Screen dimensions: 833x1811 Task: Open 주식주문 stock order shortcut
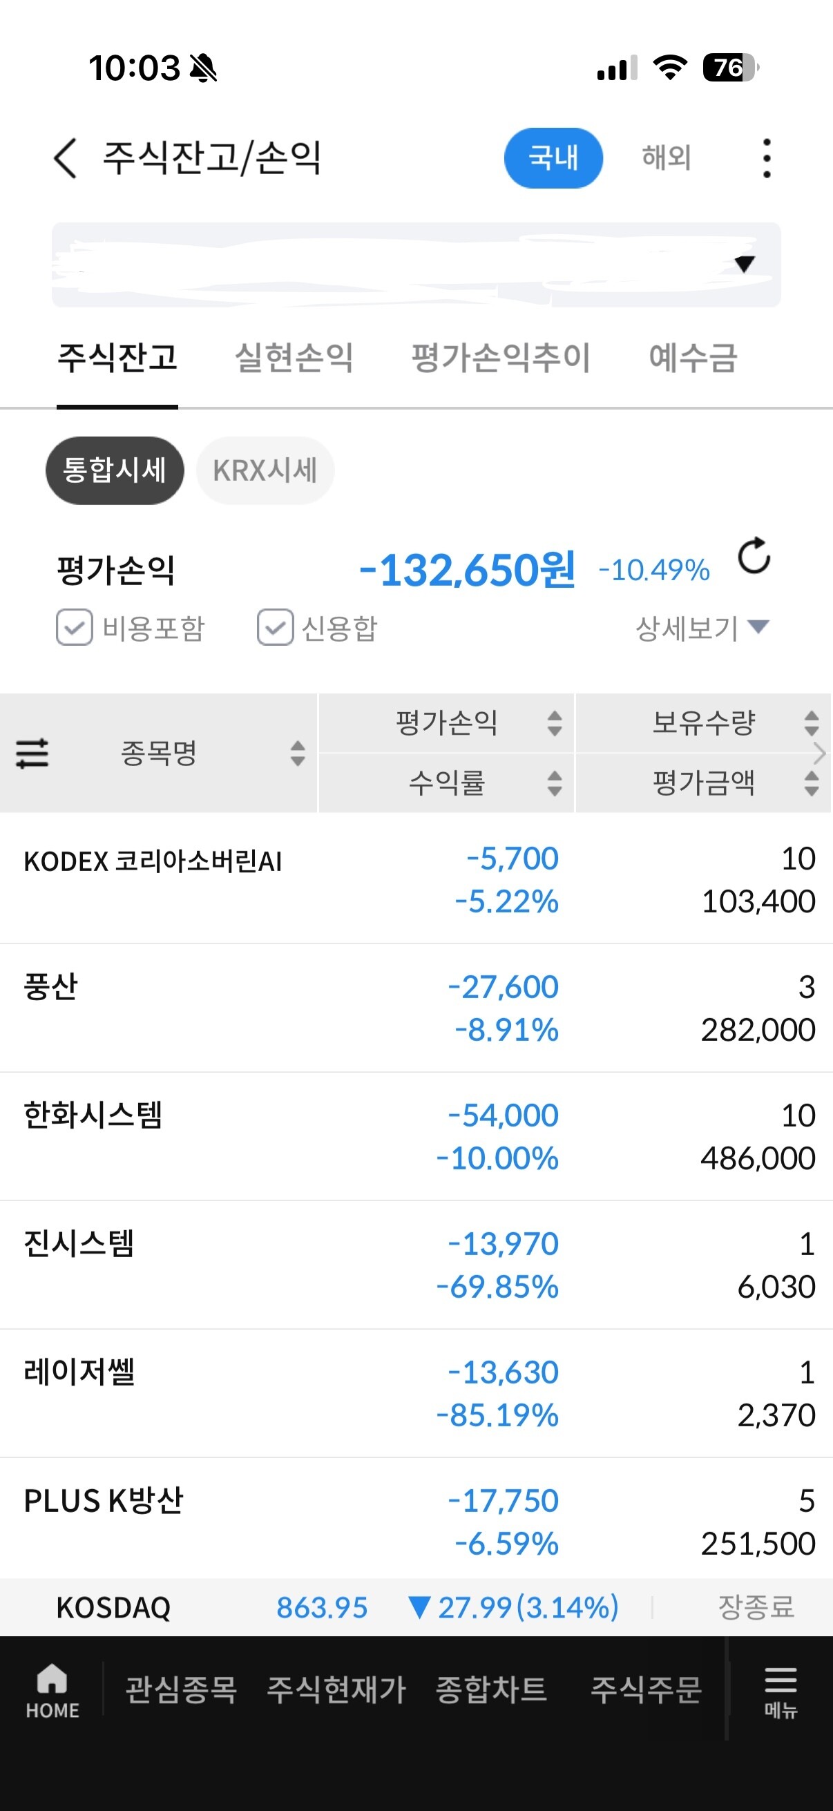click(645, 1690)
